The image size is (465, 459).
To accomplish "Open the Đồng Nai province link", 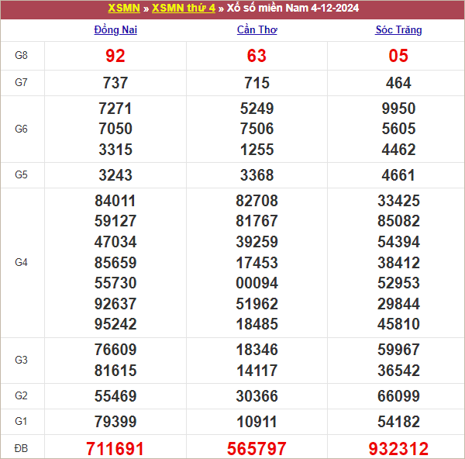I will pyautogui.click(x=115, y=29).
